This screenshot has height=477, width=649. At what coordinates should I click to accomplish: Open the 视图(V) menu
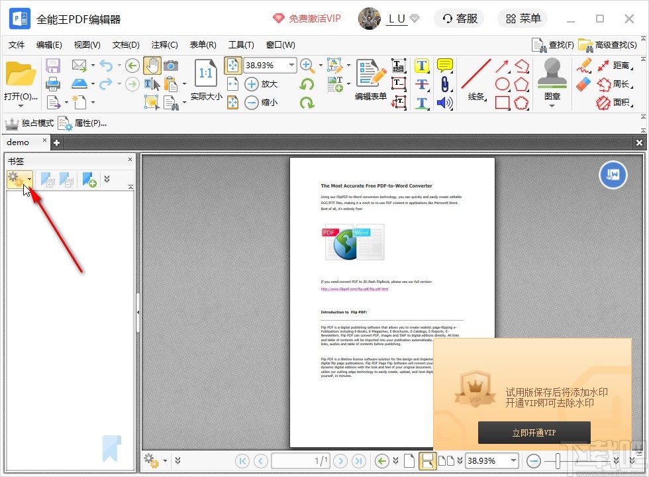87,45
